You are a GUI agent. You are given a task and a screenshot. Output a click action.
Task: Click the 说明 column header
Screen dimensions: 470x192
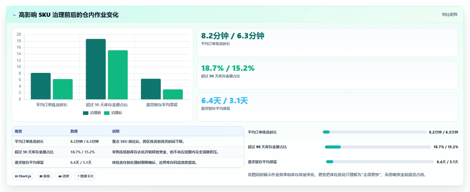click(x=116, y=131)
